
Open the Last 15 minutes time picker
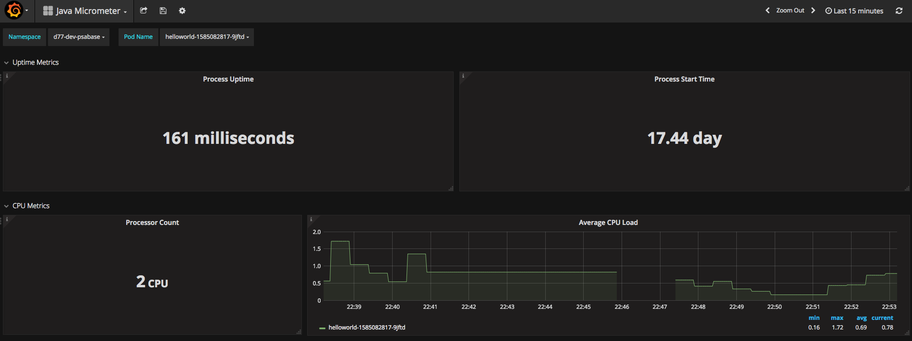854,11
